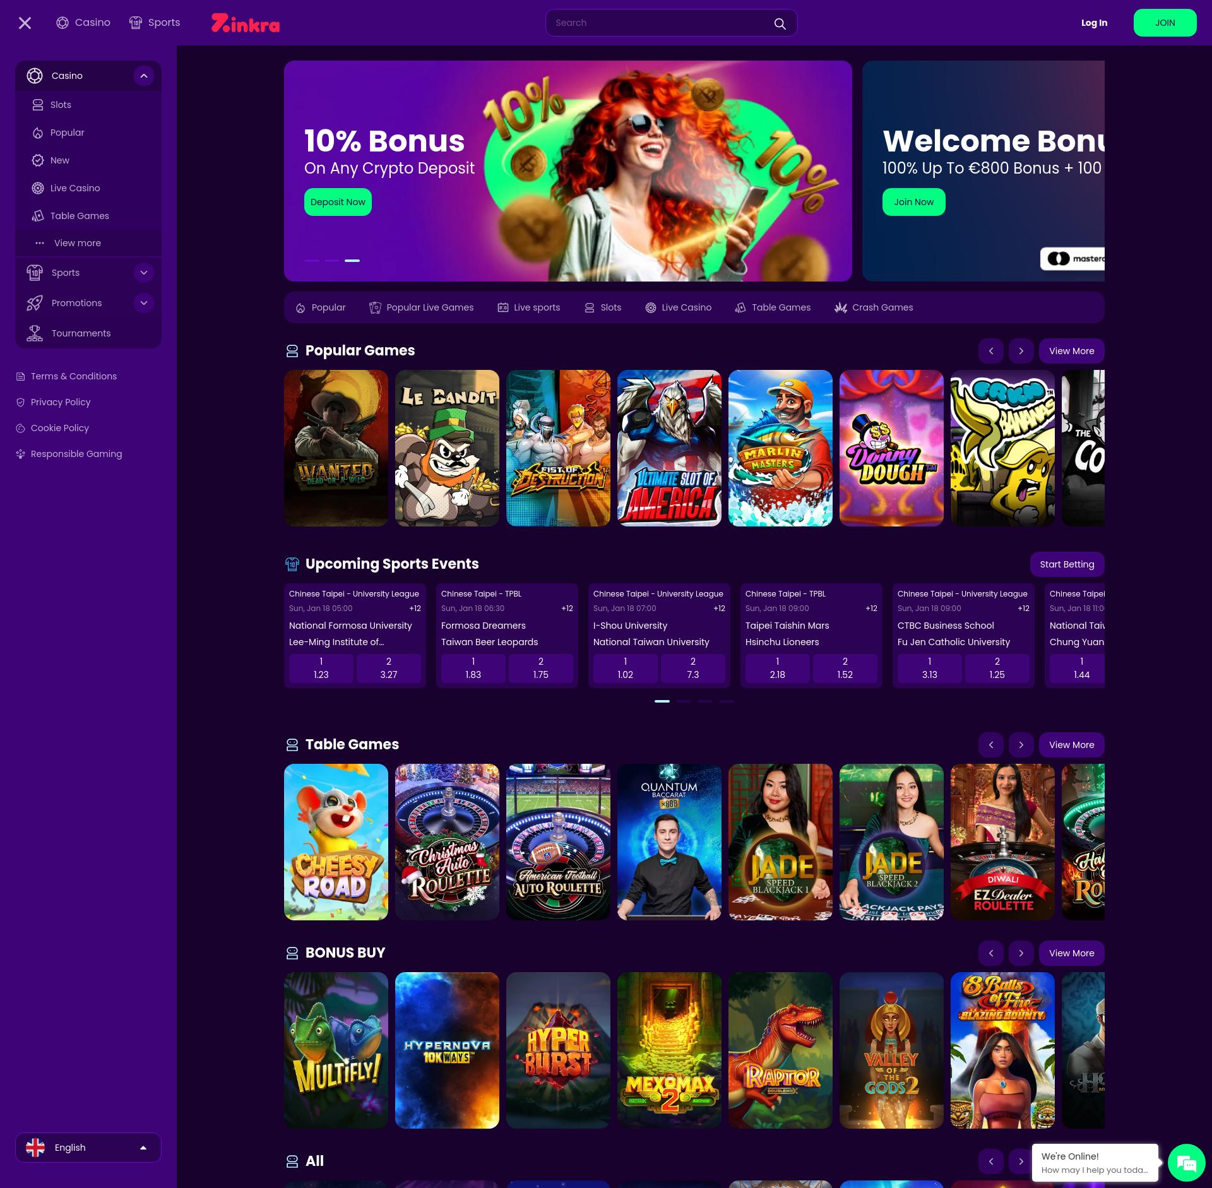1212x1188 pixels.
Task: Open the Le Bandit game thumbnail
Action: (x=447, y=448)
